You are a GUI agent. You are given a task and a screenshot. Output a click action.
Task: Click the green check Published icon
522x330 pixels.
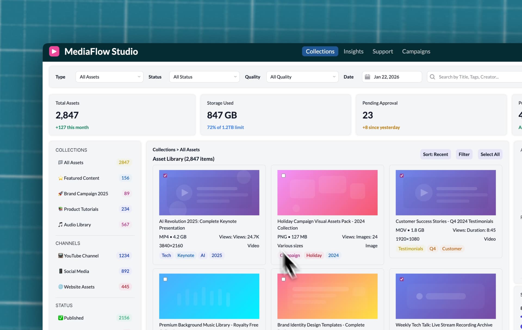point(60,318)
